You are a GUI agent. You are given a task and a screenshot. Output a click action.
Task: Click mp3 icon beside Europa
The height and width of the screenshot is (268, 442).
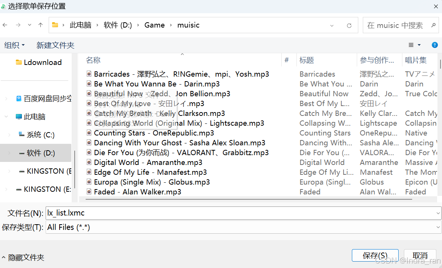coord(89,182)
